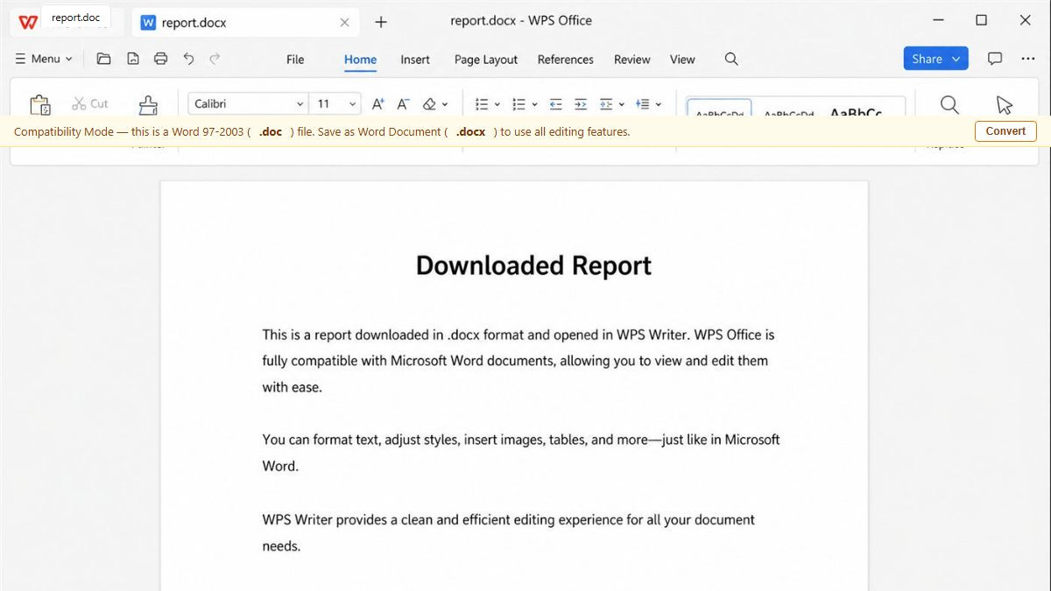Open the more options ellipsis menu
The width and height of the screenshot is (1051, 591).
tap(1028, 59)
